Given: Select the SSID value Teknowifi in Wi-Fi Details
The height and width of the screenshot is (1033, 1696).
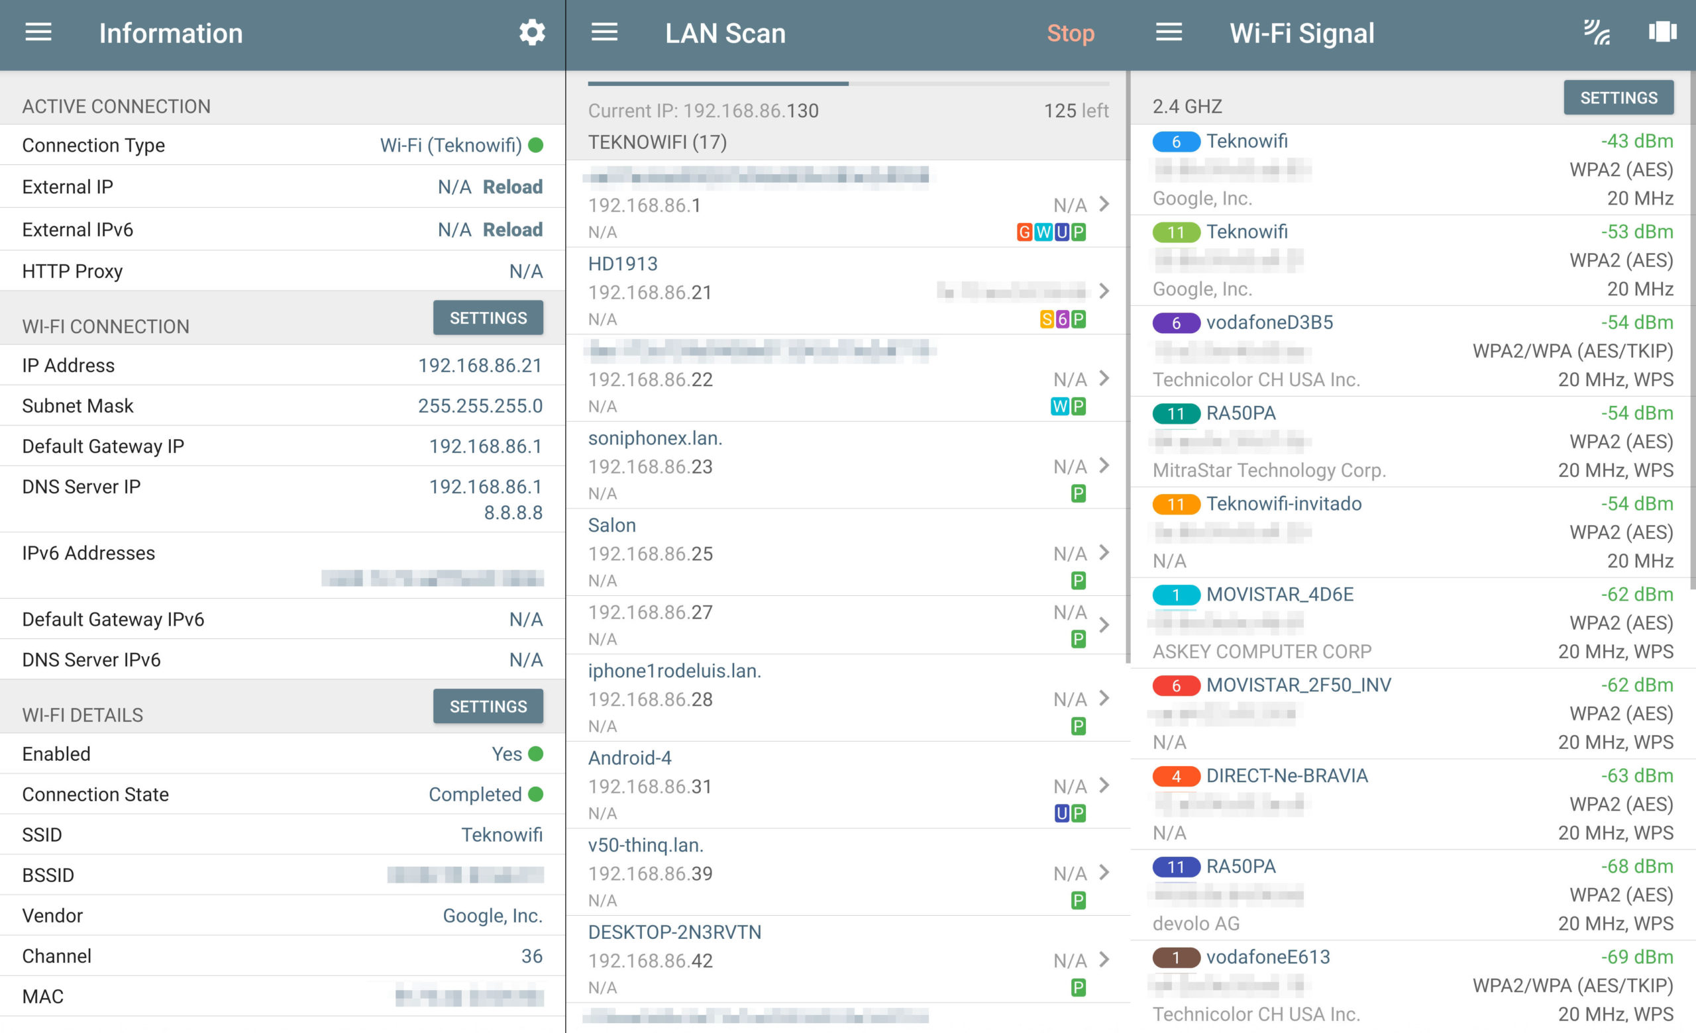Looking at the screenshot, I should [502, 834].
